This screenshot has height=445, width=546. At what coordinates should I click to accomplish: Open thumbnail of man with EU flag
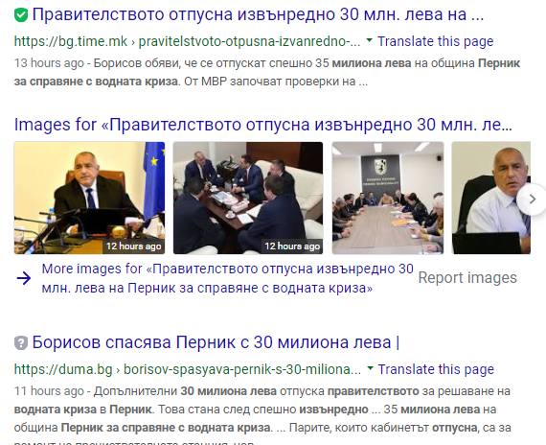(x=89, y=198)
